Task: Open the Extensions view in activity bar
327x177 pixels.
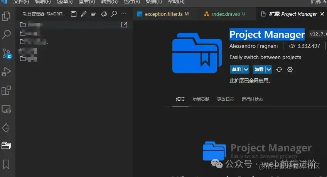Action: coord(6,90)
